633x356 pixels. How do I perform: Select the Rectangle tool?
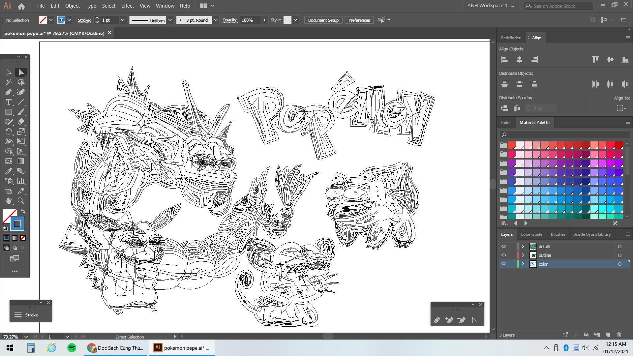click(9, 112)
